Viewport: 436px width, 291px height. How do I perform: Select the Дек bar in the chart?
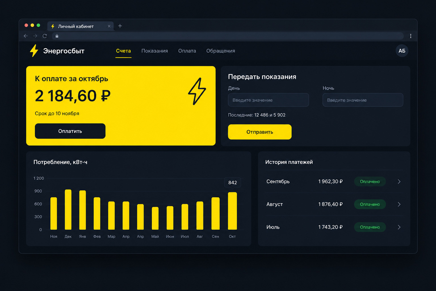(x=68, y=209)
